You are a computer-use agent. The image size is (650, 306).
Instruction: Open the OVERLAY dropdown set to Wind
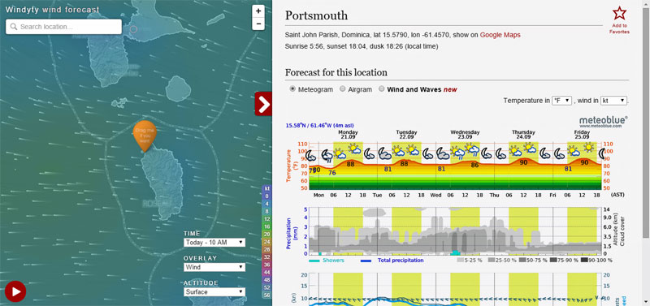(x=214, y=267)
